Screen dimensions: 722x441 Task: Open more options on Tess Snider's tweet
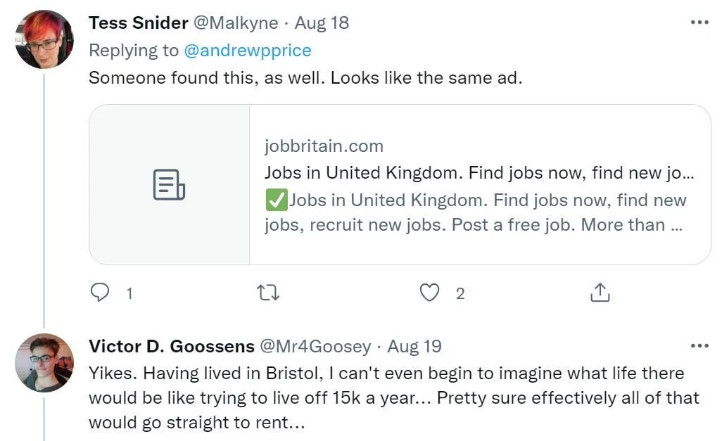coord(699,23)
